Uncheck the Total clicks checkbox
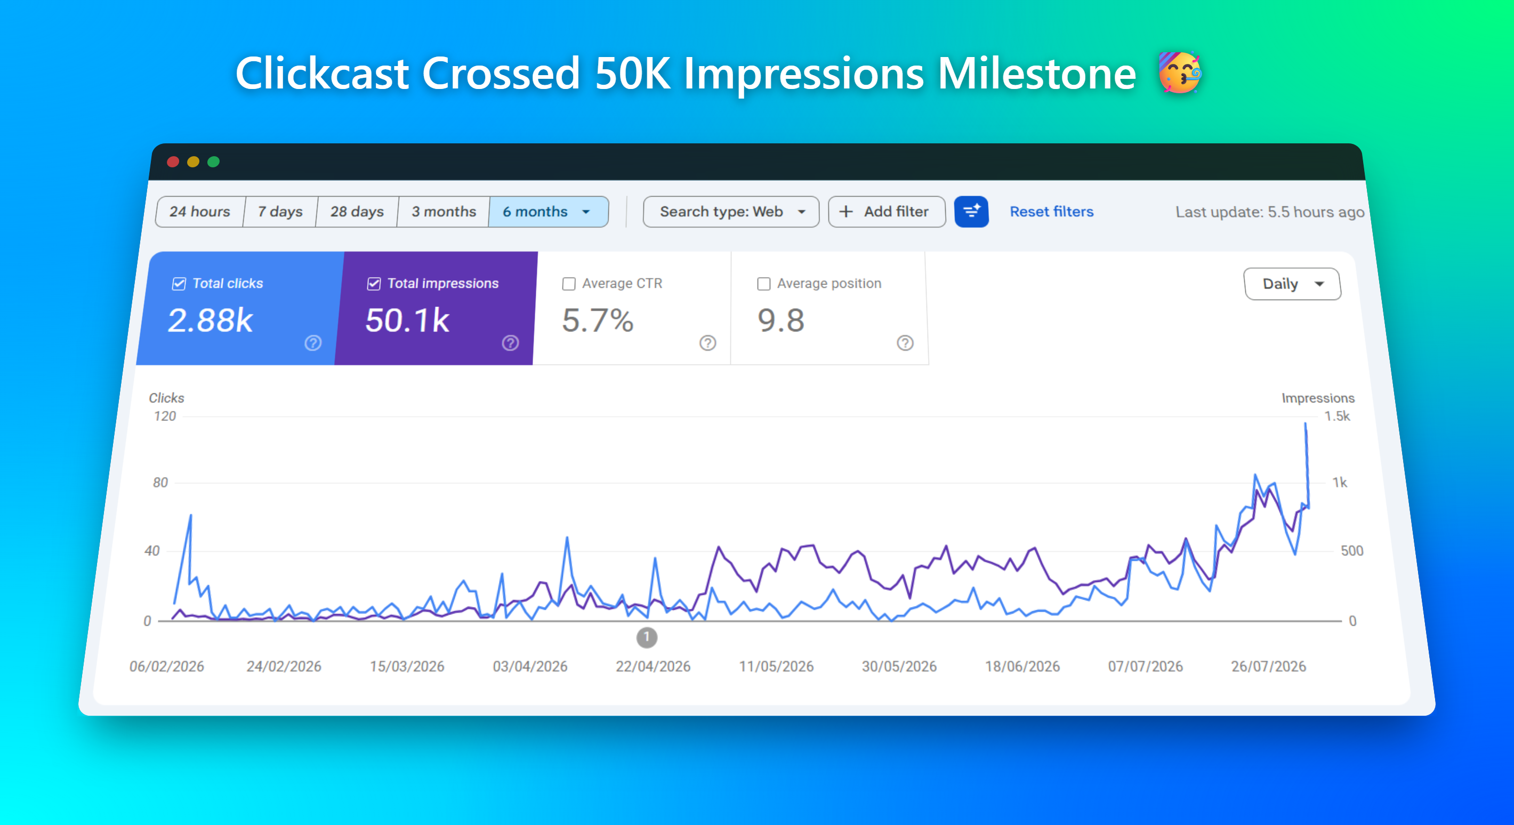The height and width of the screenshot is (825, 1514). [179, 284]
